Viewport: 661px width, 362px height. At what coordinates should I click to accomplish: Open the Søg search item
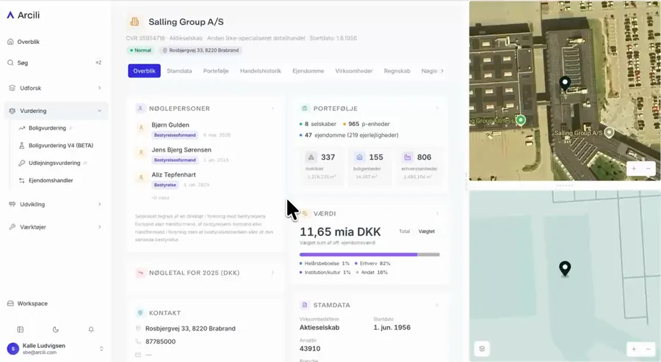coord(55,62)
